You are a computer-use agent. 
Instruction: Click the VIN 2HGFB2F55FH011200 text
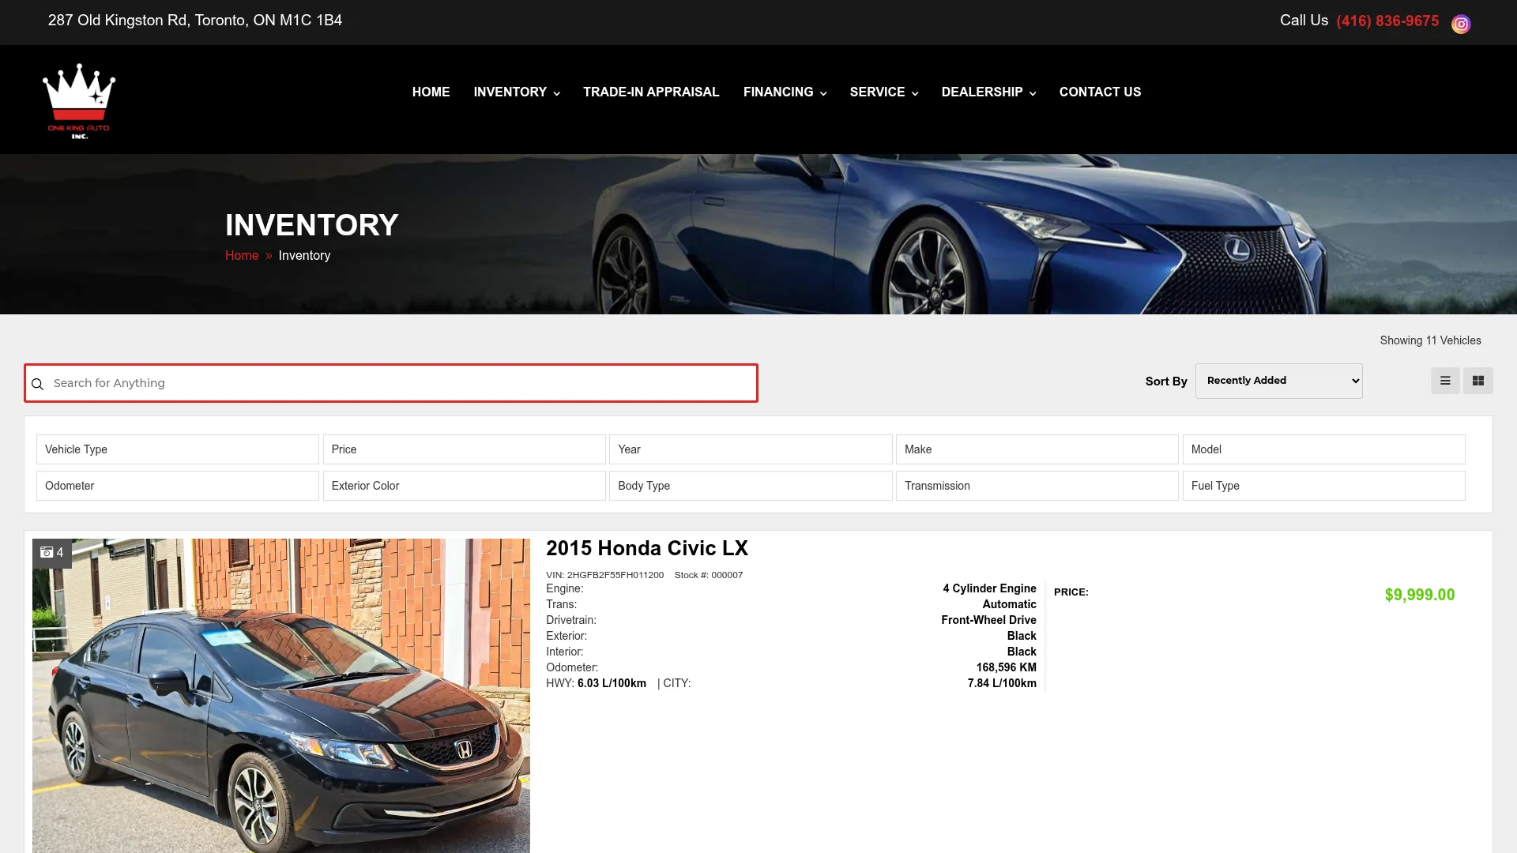click(x=604, y=575)
